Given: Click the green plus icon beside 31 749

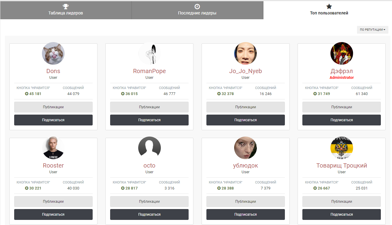Looking at the screenshot, I should tap(315, 94).
